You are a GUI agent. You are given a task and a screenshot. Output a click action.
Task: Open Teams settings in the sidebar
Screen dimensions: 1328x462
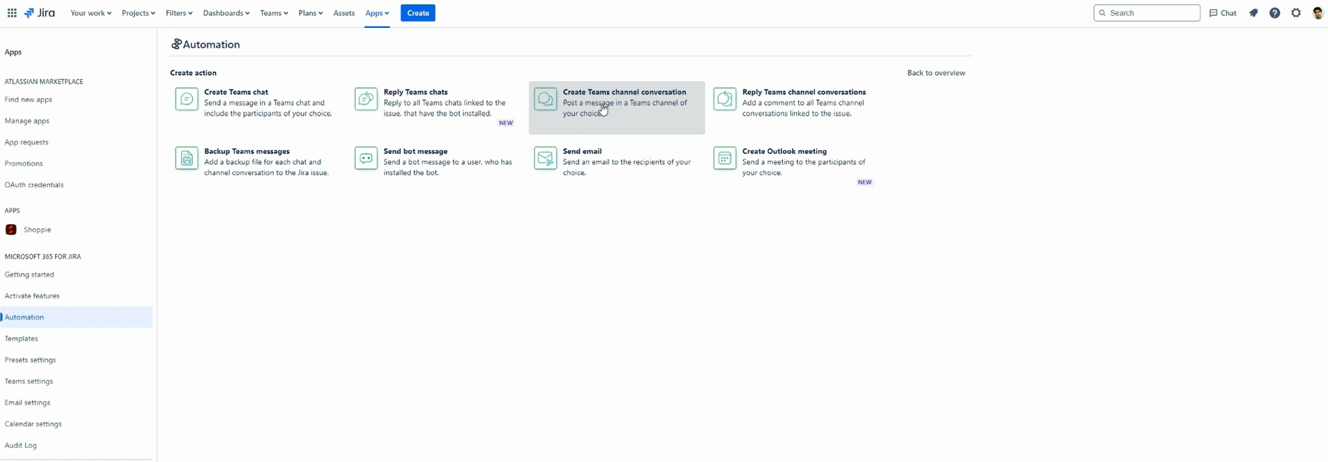pyautogui.click(x=28, y=381)
